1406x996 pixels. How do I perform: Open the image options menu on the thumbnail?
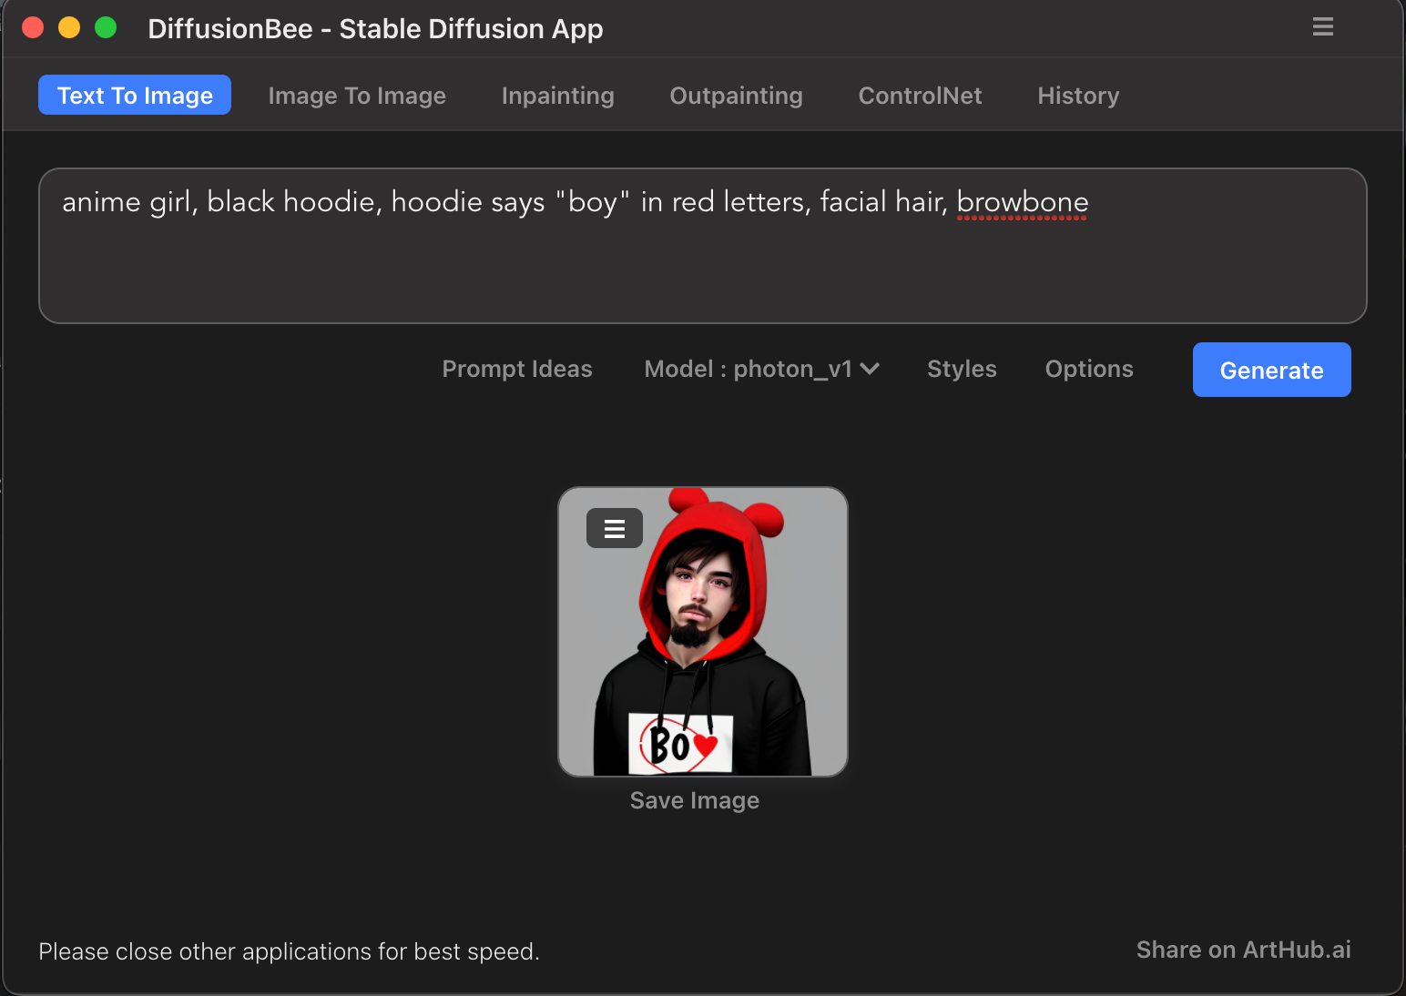615,528
